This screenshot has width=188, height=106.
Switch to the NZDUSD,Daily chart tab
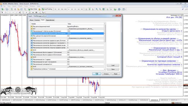click(x=112, y=100)
